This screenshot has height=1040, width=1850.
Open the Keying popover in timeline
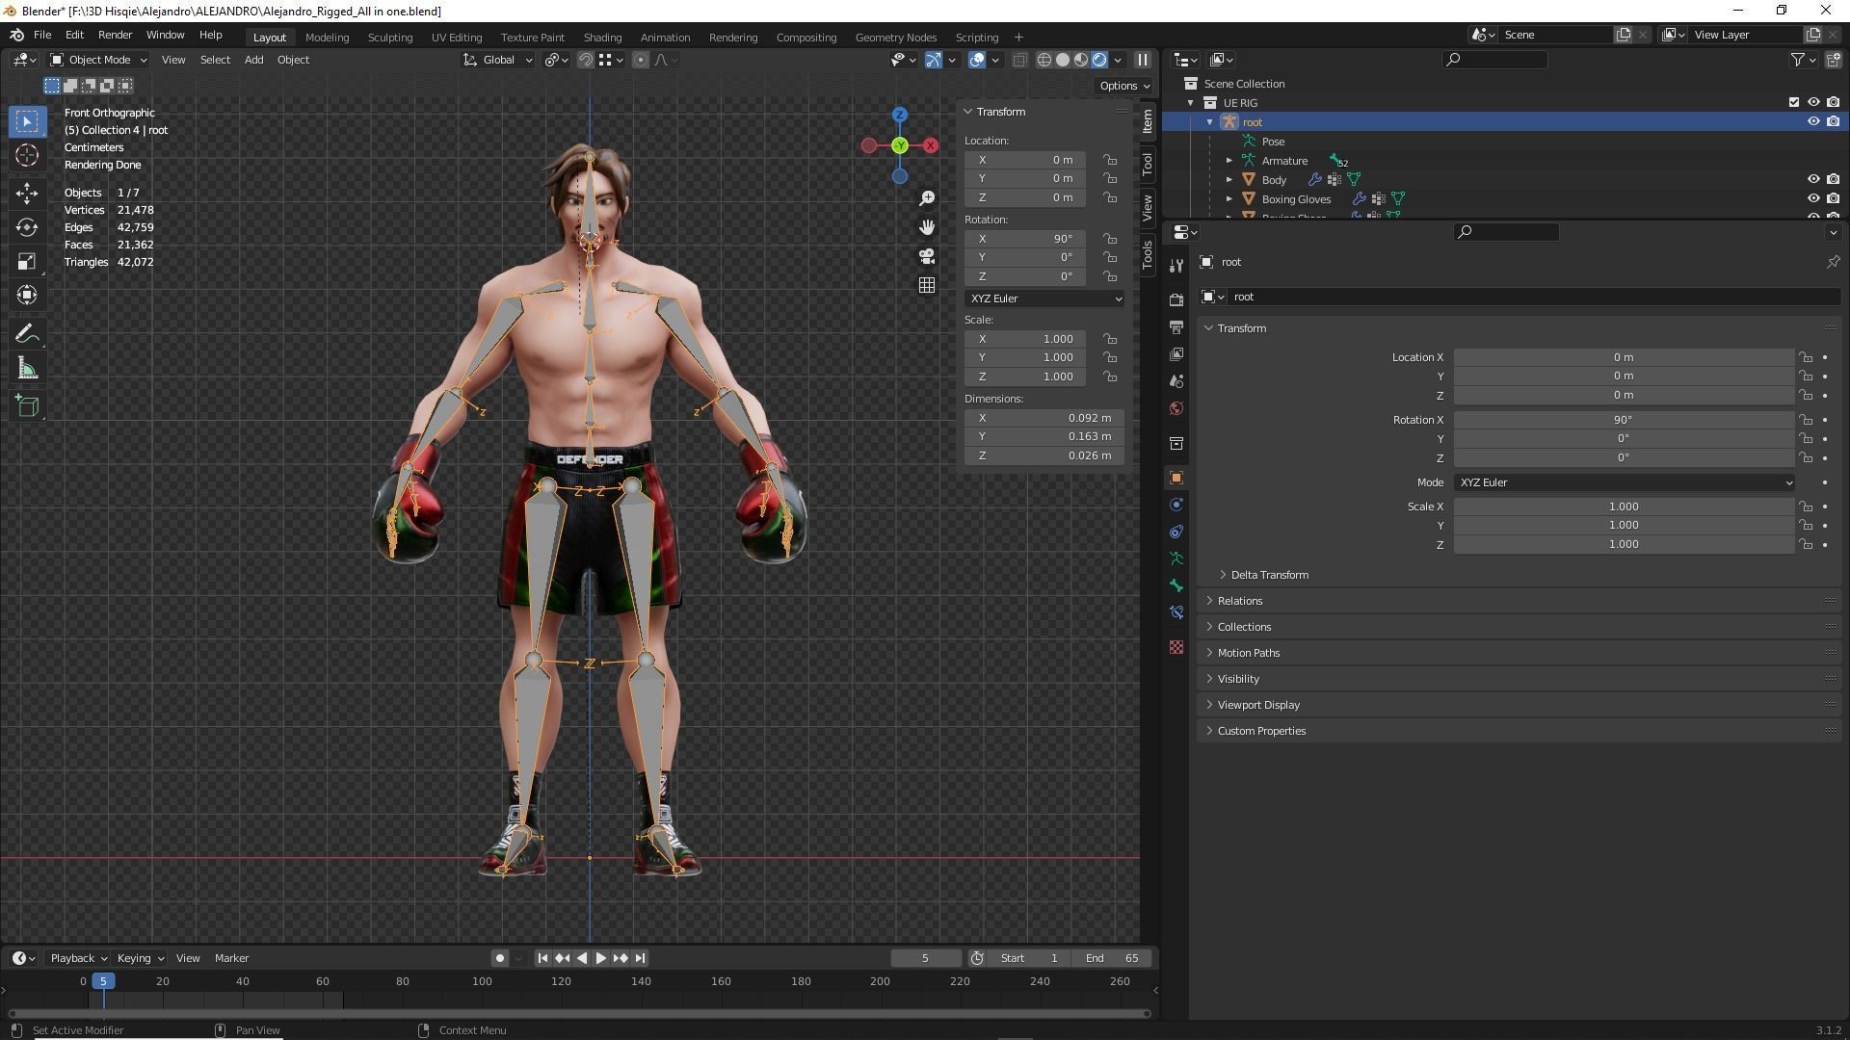pyautogui.click(x=140, y=958)
